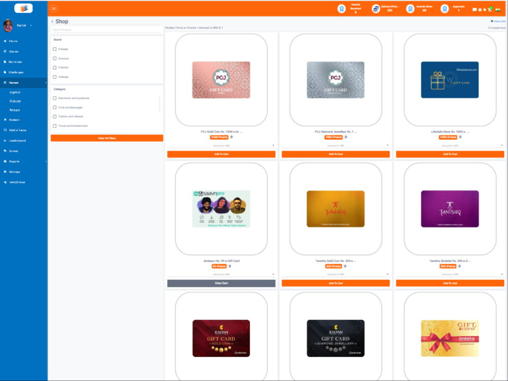This screenshot has width=508, height=381.
Task: Click the Switch User icon in sidebar
Action: tap(5, 182)
